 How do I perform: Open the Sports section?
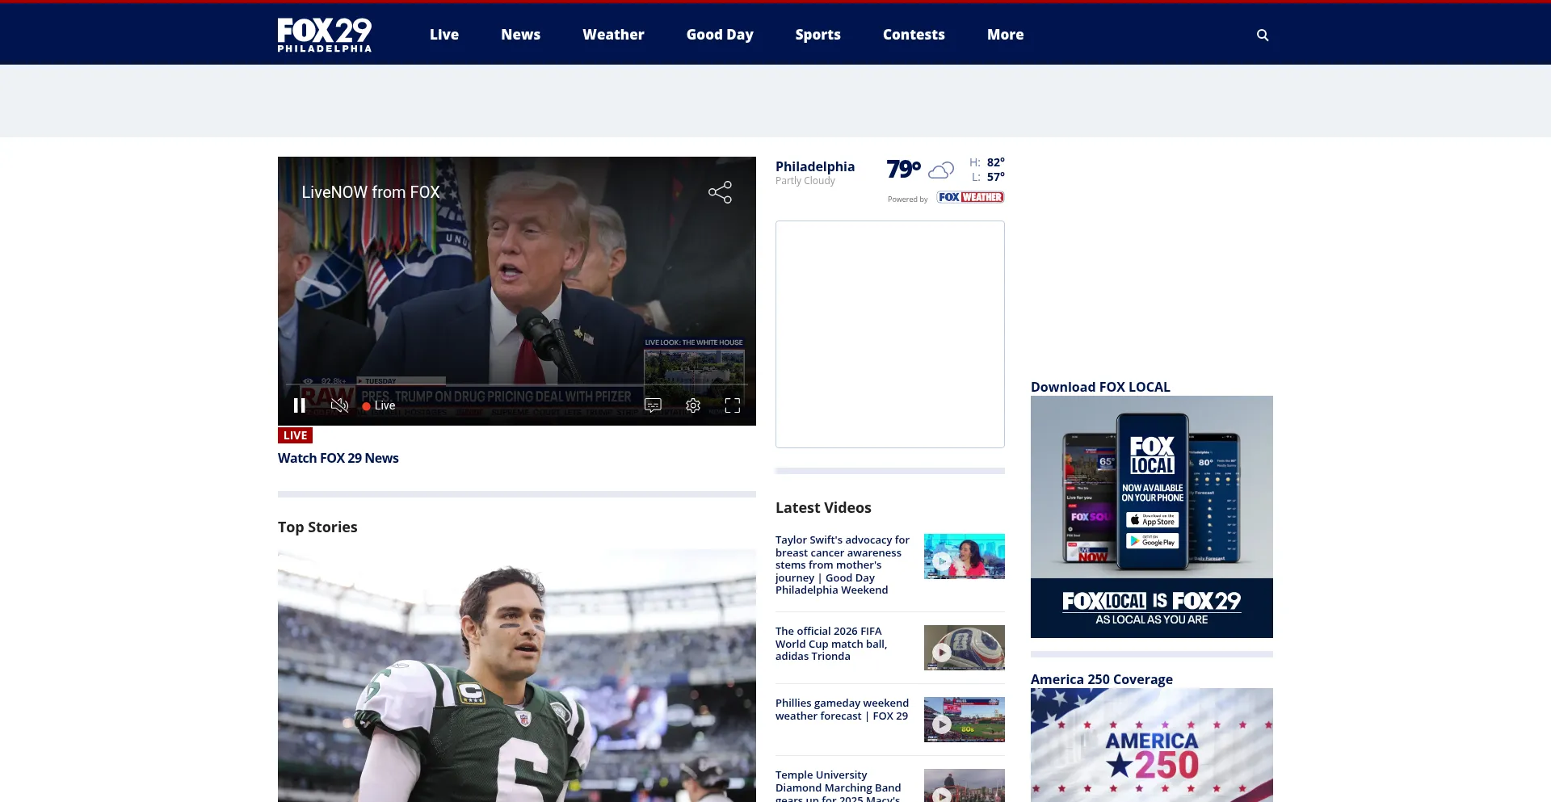818,35
